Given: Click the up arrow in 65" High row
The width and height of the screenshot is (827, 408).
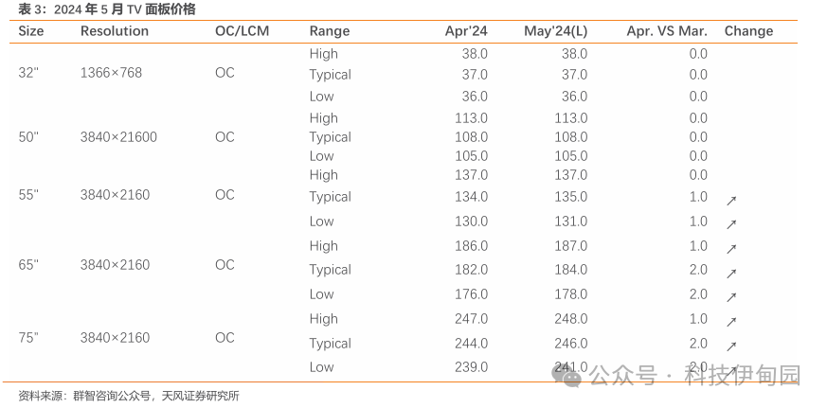Looking at the screenshot, I should click(731, 249).
